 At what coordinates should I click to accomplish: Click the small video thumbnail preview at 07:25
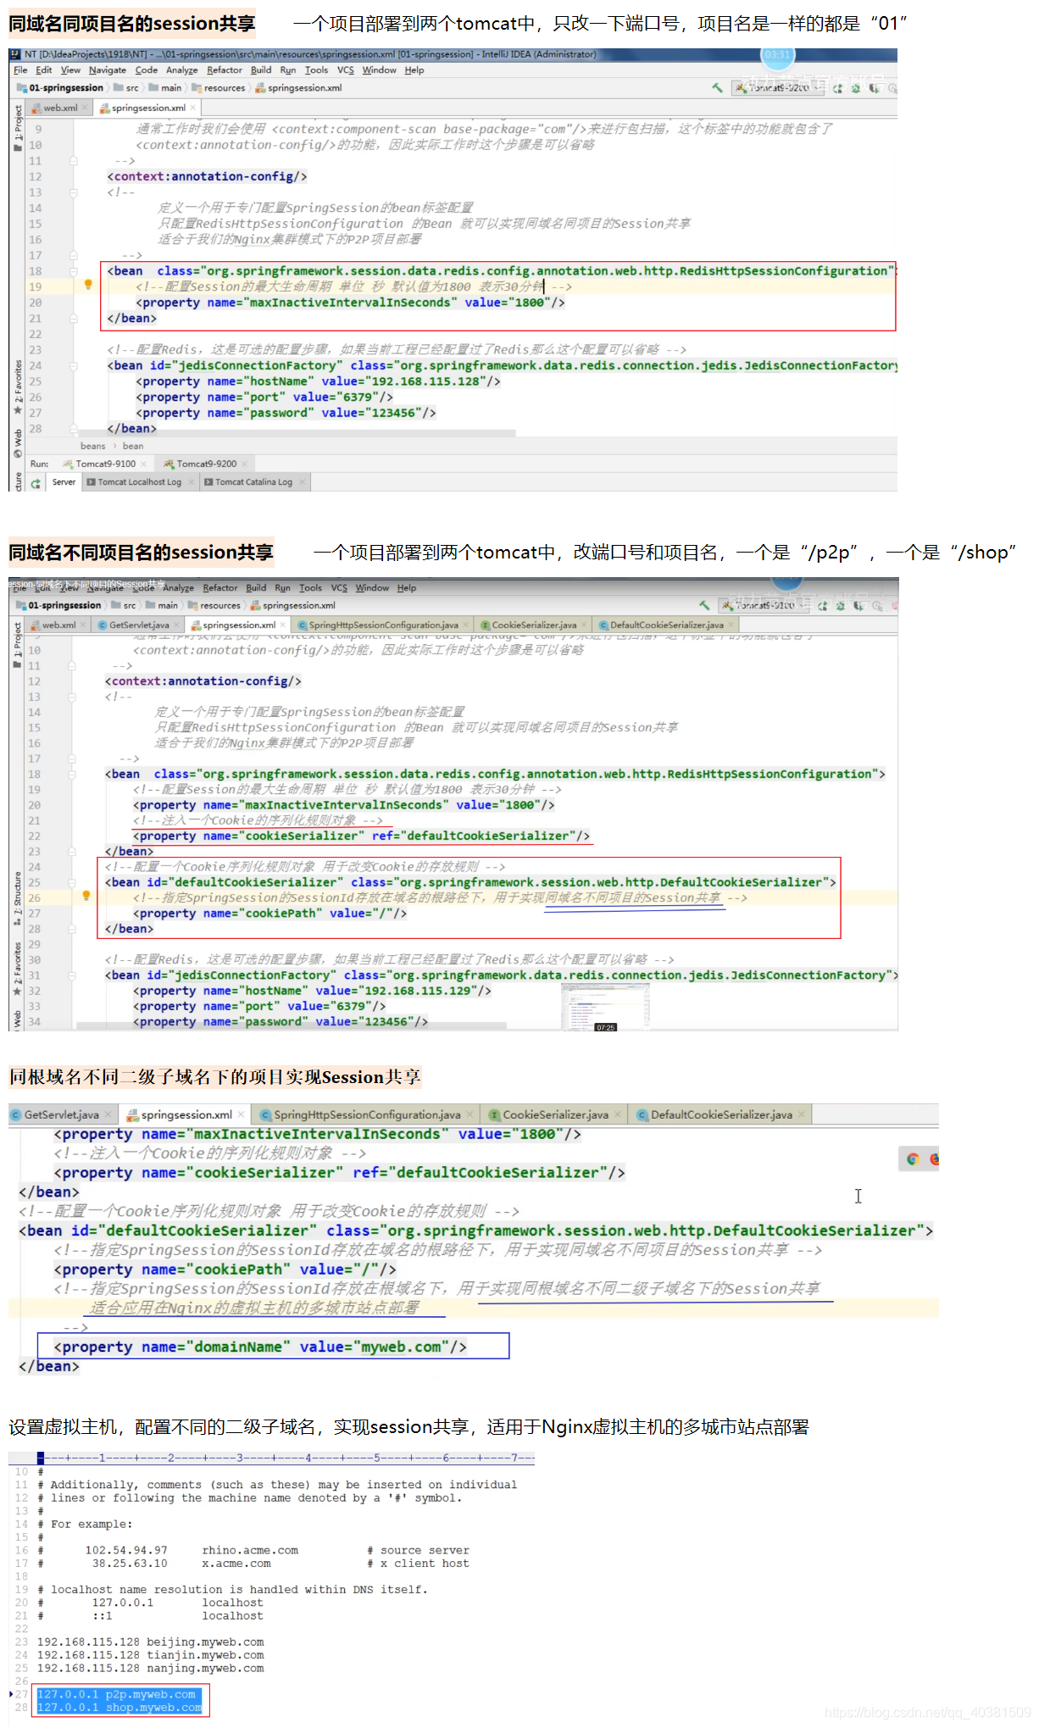tap(605, 1008)
